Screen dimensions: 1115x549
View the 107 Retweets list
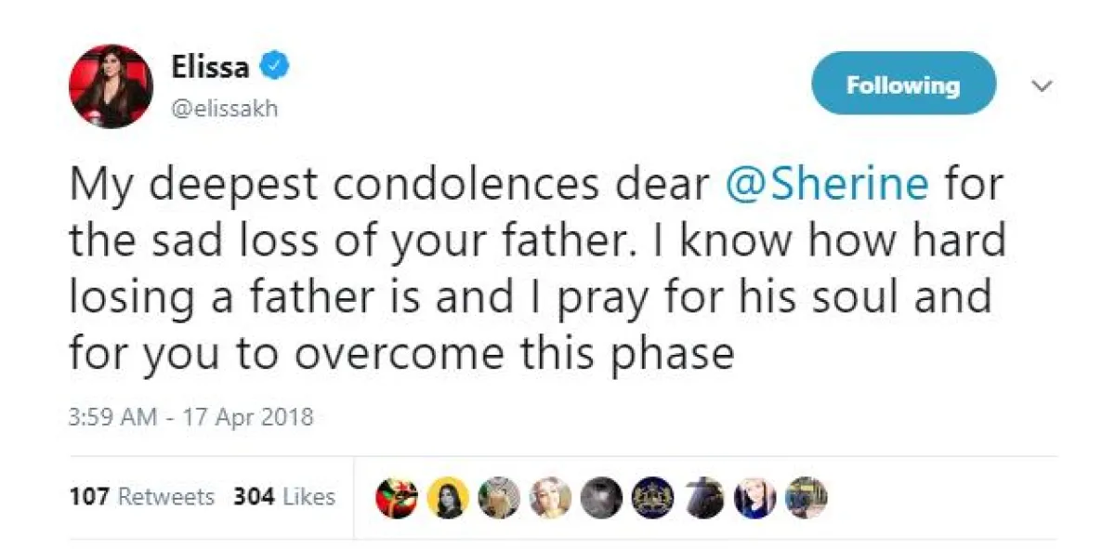142,497
